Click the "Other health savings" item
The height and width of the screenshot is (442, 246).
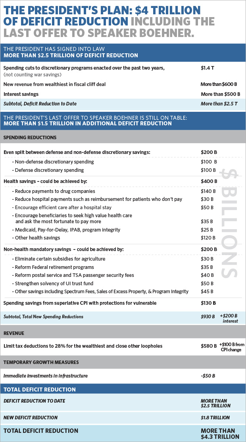pos(37,238)
